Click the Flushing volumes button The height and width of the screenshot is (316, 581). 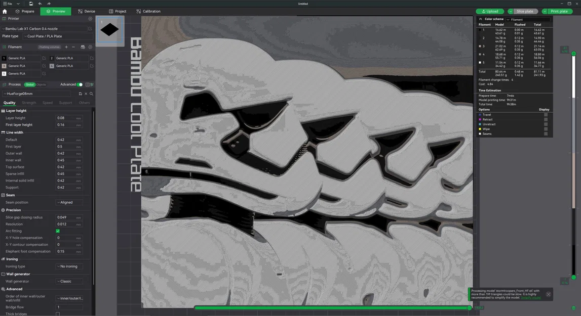click(x=49, y=47)
